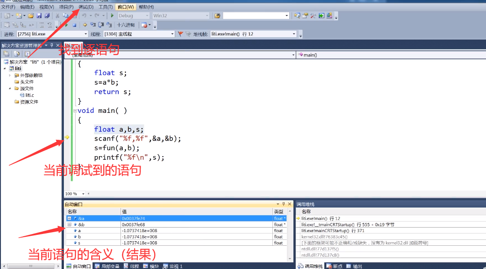Select the variable s row in 自动窗口
The image size is (486, 269).
(x=176, y=243)
